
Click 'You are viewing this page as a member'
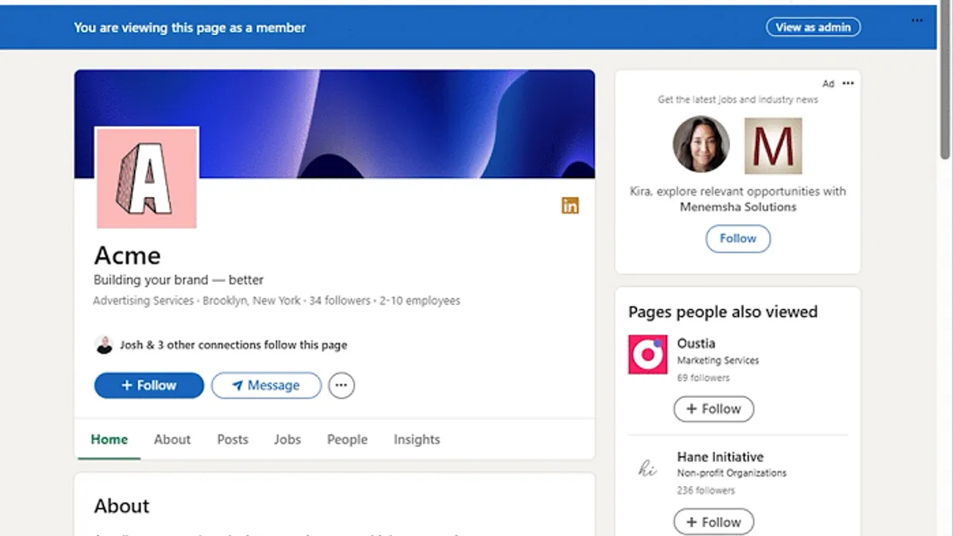pyautogui.click(x=190, y=27)
